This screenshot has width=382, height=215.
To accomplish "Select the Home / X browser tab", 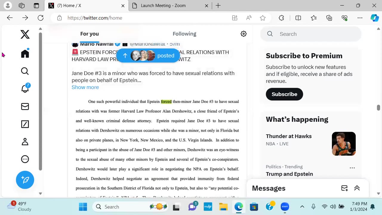I will (87, 6).
